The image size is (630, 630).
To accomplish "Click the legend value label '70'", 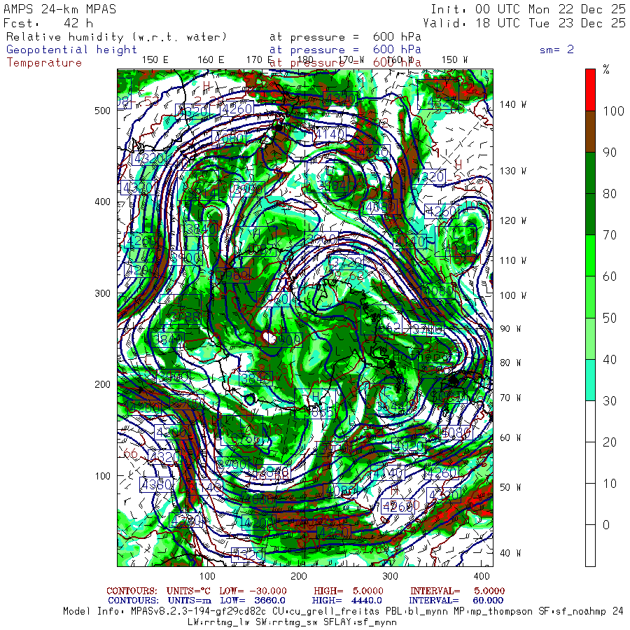I will click(609, 235).
